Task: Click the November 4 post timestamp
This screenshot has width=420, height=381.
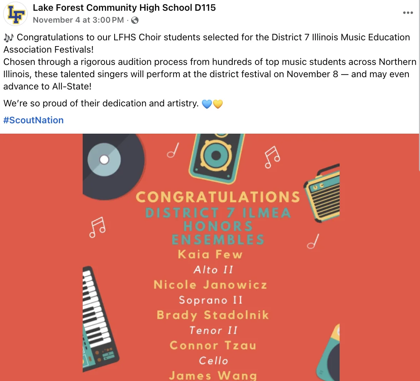Action: pos(78,20)
